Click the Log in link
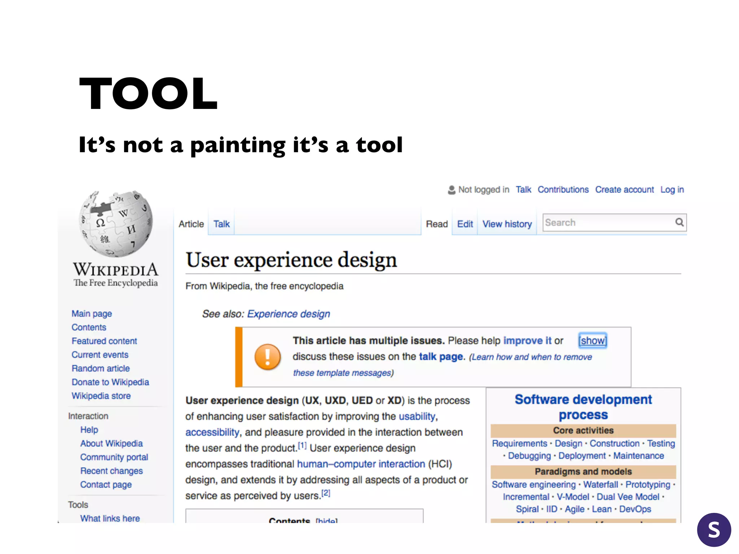 [672, 190]
